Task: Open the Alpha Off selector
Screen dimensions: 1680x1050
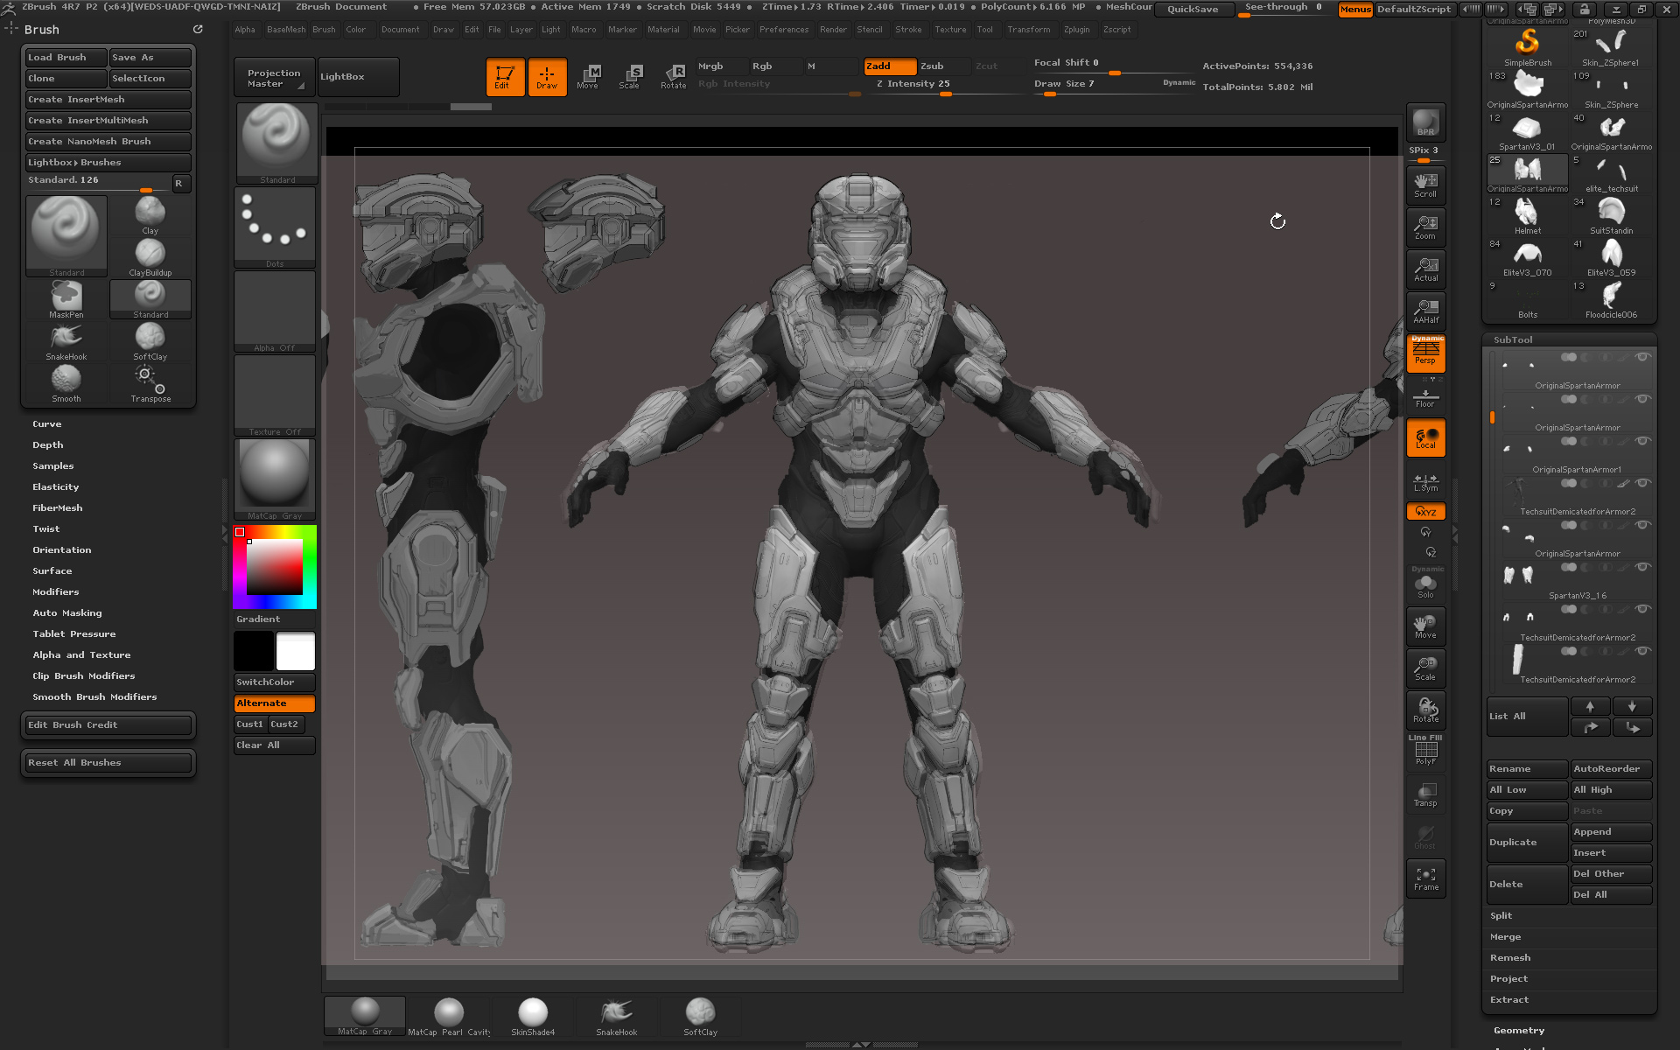Action: [x=275, y=311]
